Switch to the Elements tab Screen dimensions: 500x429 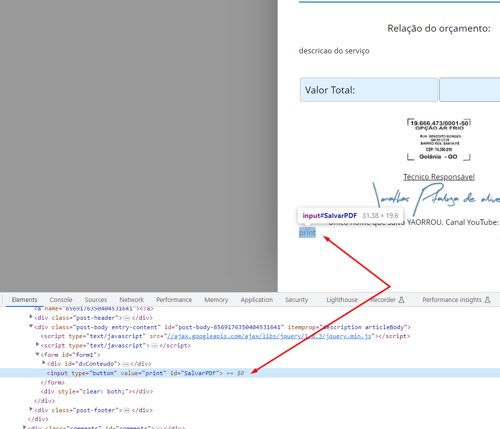[25, 300]
